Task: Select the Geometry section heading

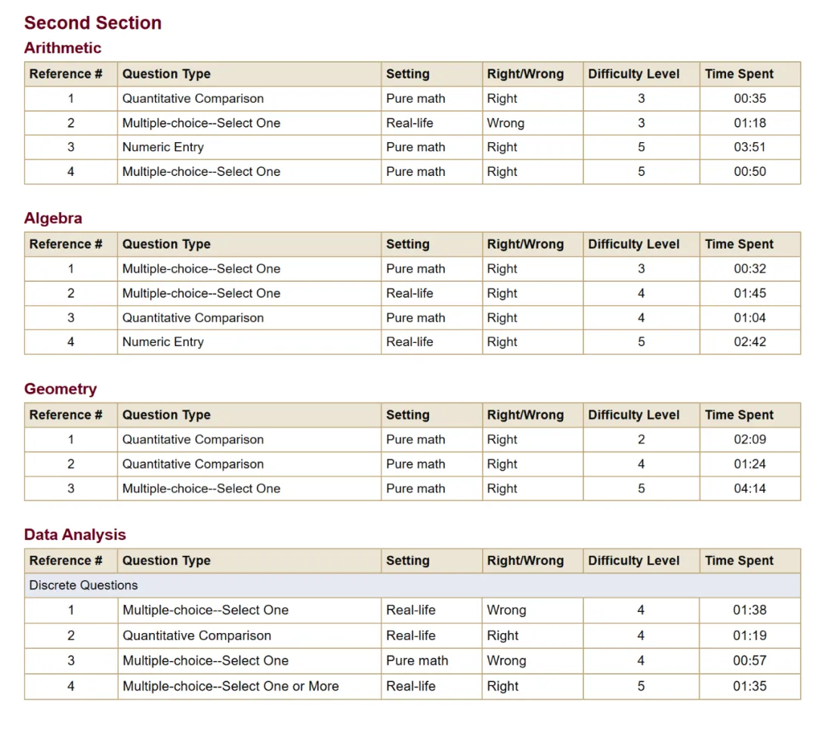Action: 60,389
